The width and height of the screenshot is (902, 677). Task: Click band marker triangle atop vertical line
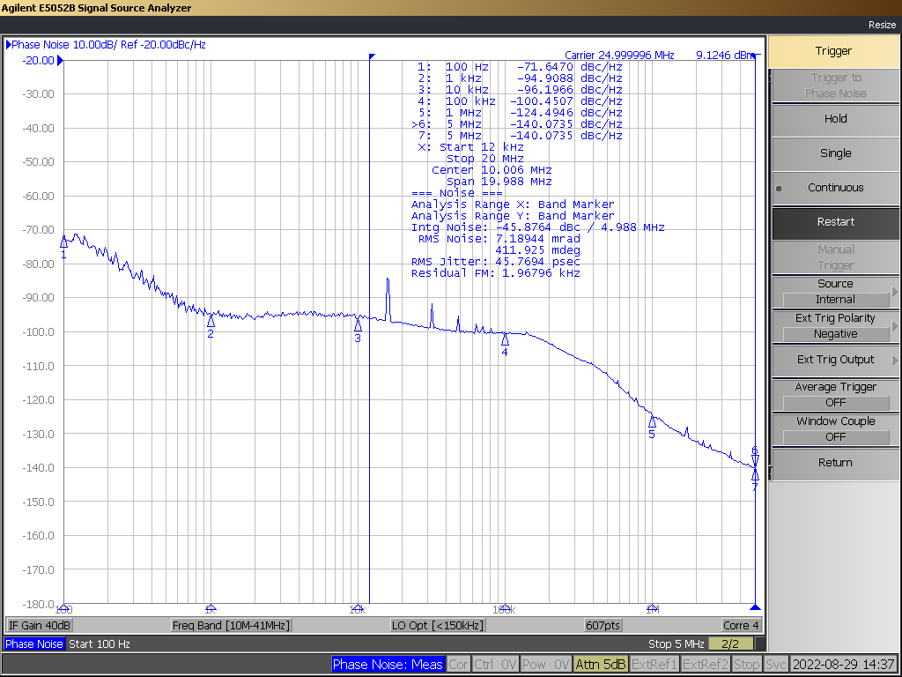point(372,57)
